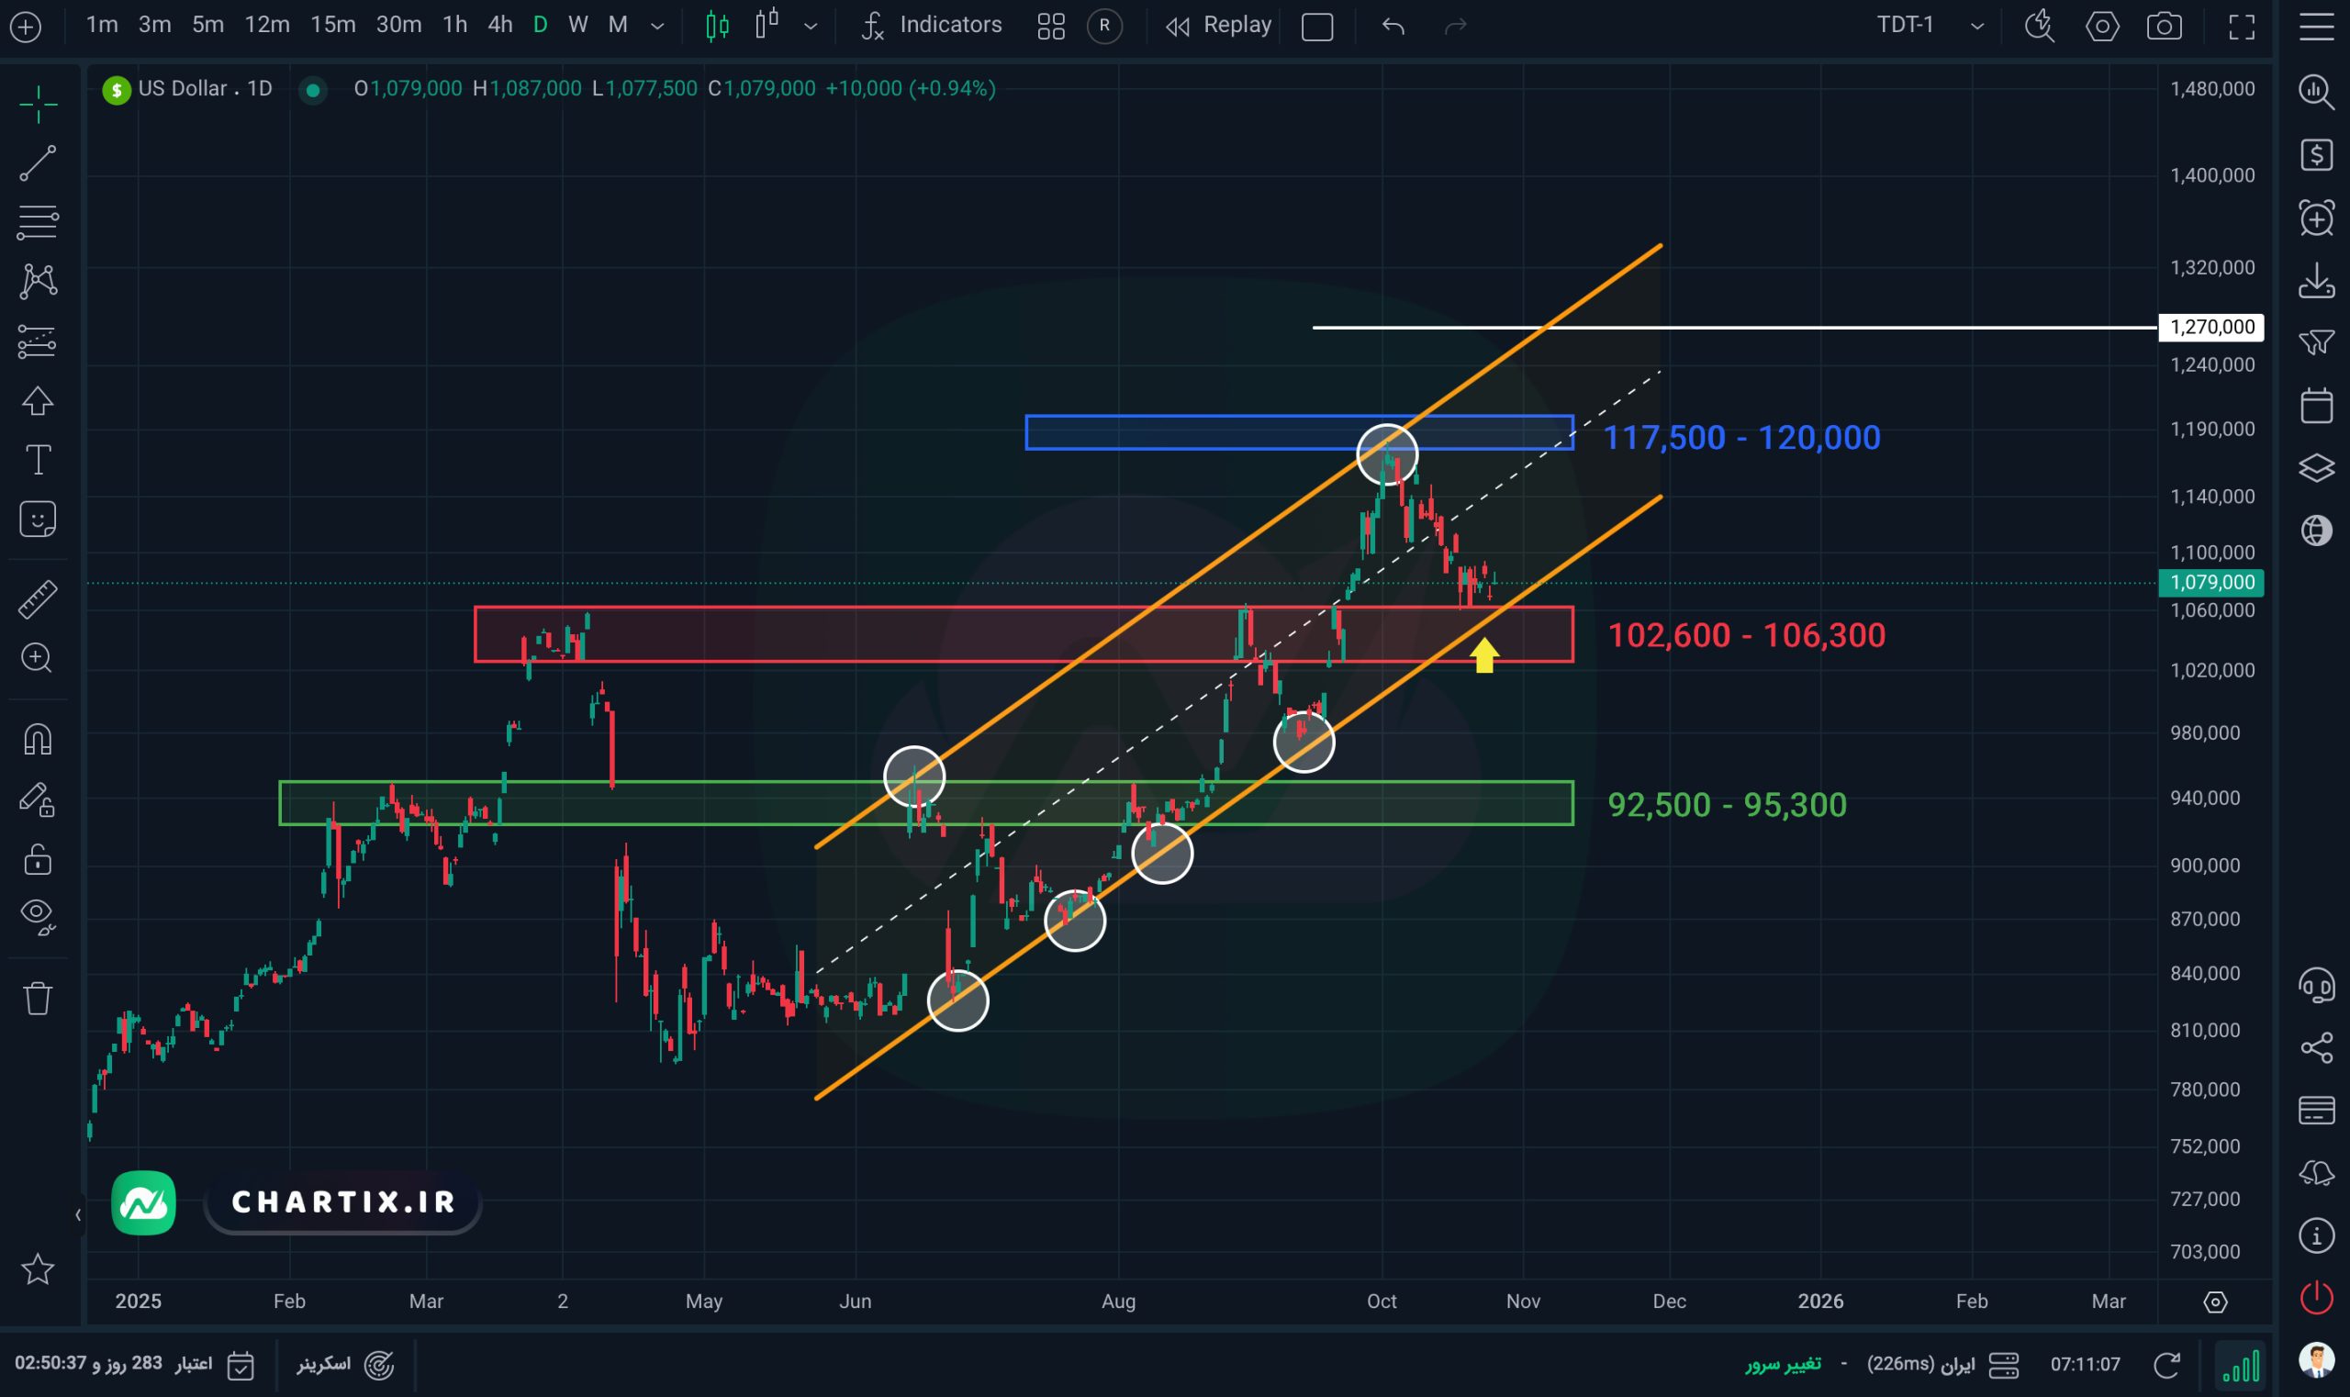Select the trend line drawing tool

click(x=38, y=162)
